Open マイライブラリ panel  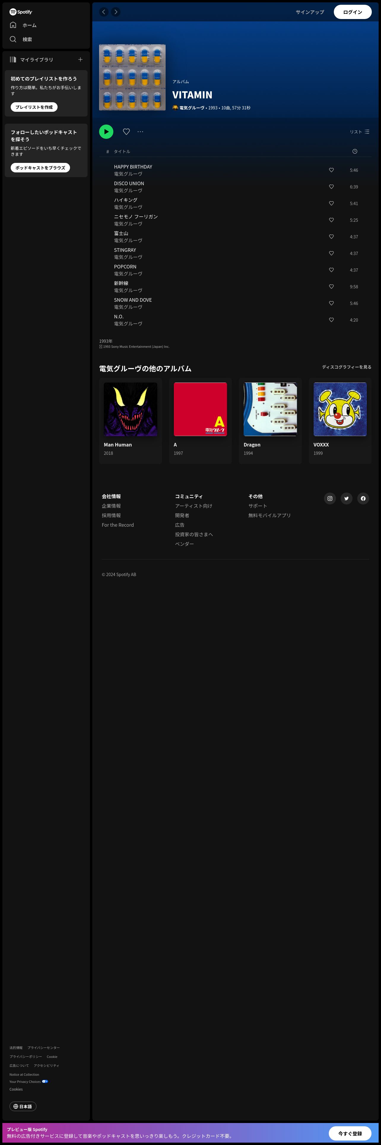[31, 59]
